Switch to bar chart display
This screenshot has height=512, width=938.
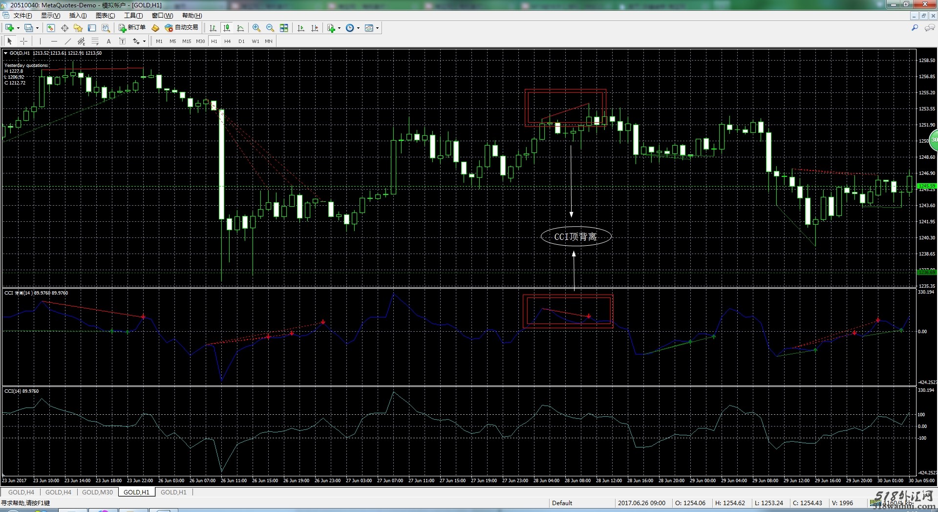coord(213,28)
